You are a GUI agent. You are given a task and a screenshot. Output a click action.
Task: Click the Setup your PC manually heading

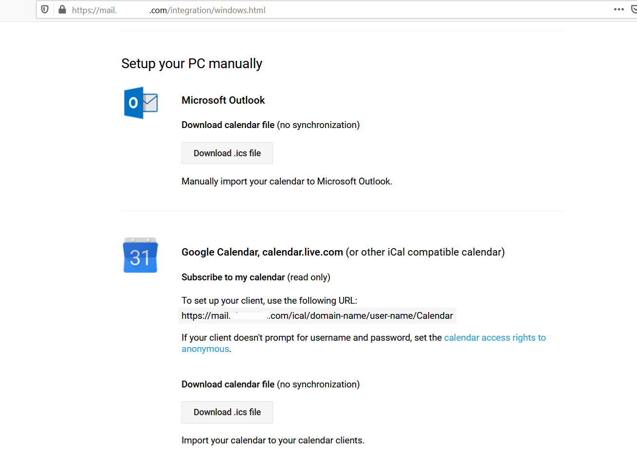[x=192, y=64]
